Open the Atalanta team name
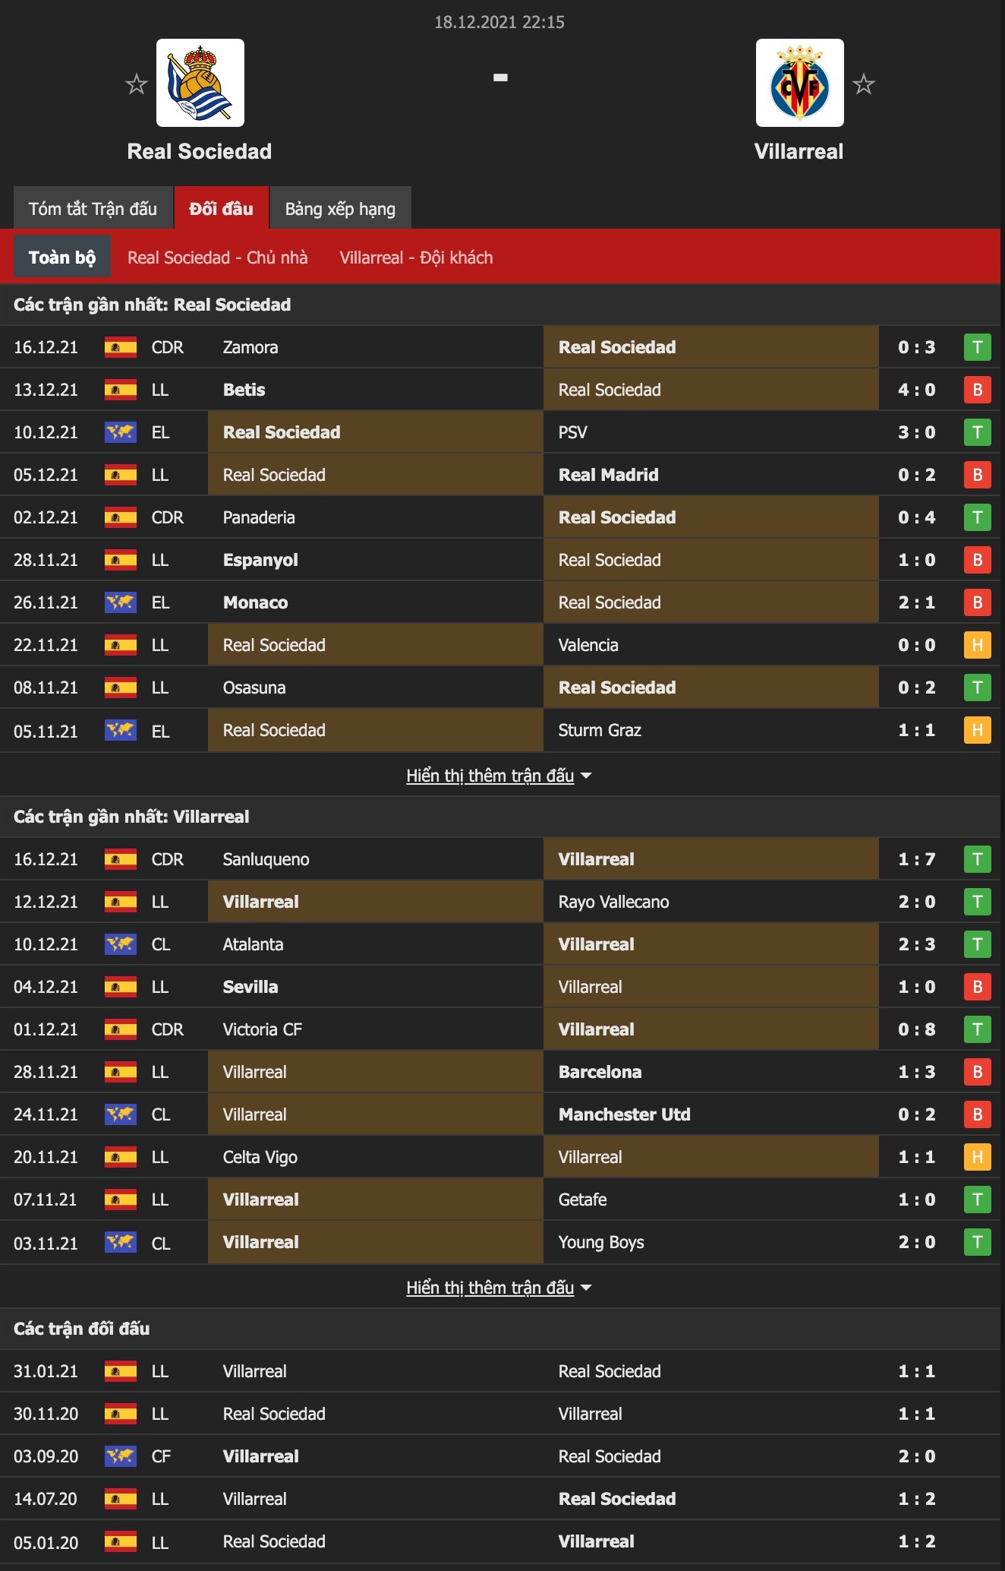The image size is (1005, 1571). point(253,944)
